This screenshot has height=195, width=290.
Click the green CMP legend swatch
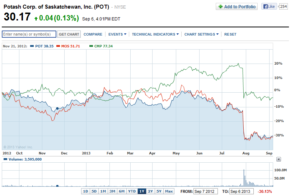point(91,46)
